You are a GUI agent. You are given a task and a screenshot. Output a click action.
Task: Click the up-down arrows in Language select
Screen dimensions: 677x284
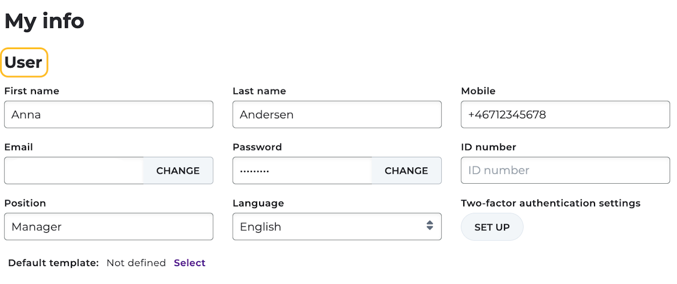point(429,226)
